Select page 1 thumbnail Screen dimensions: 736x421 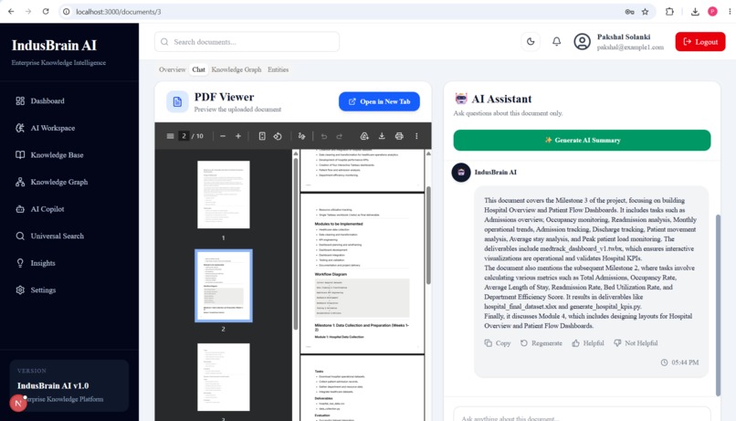(224, 195)
